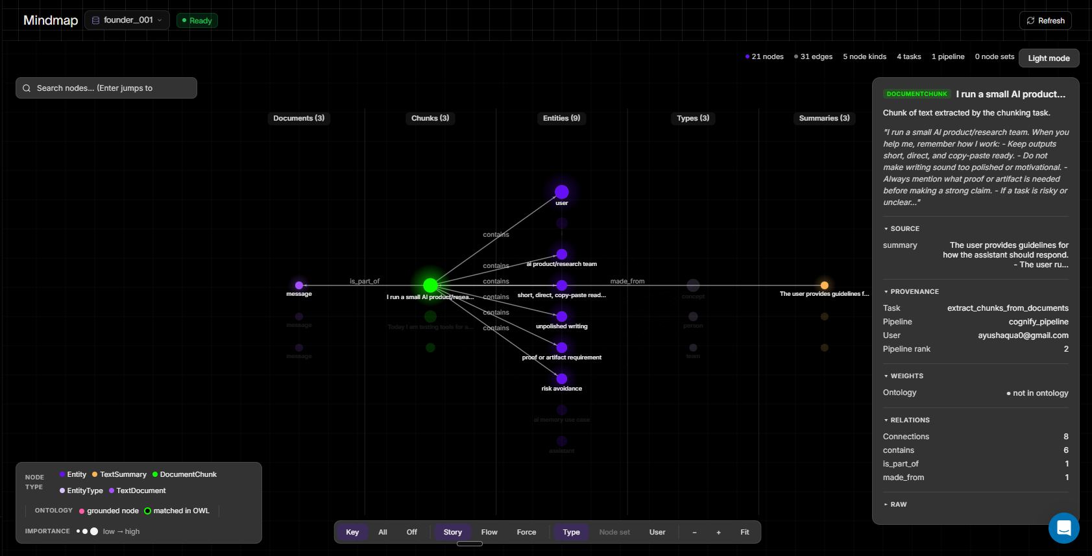Fit the graph to view
The image size is (1092, 556).
tap(745, 532)
